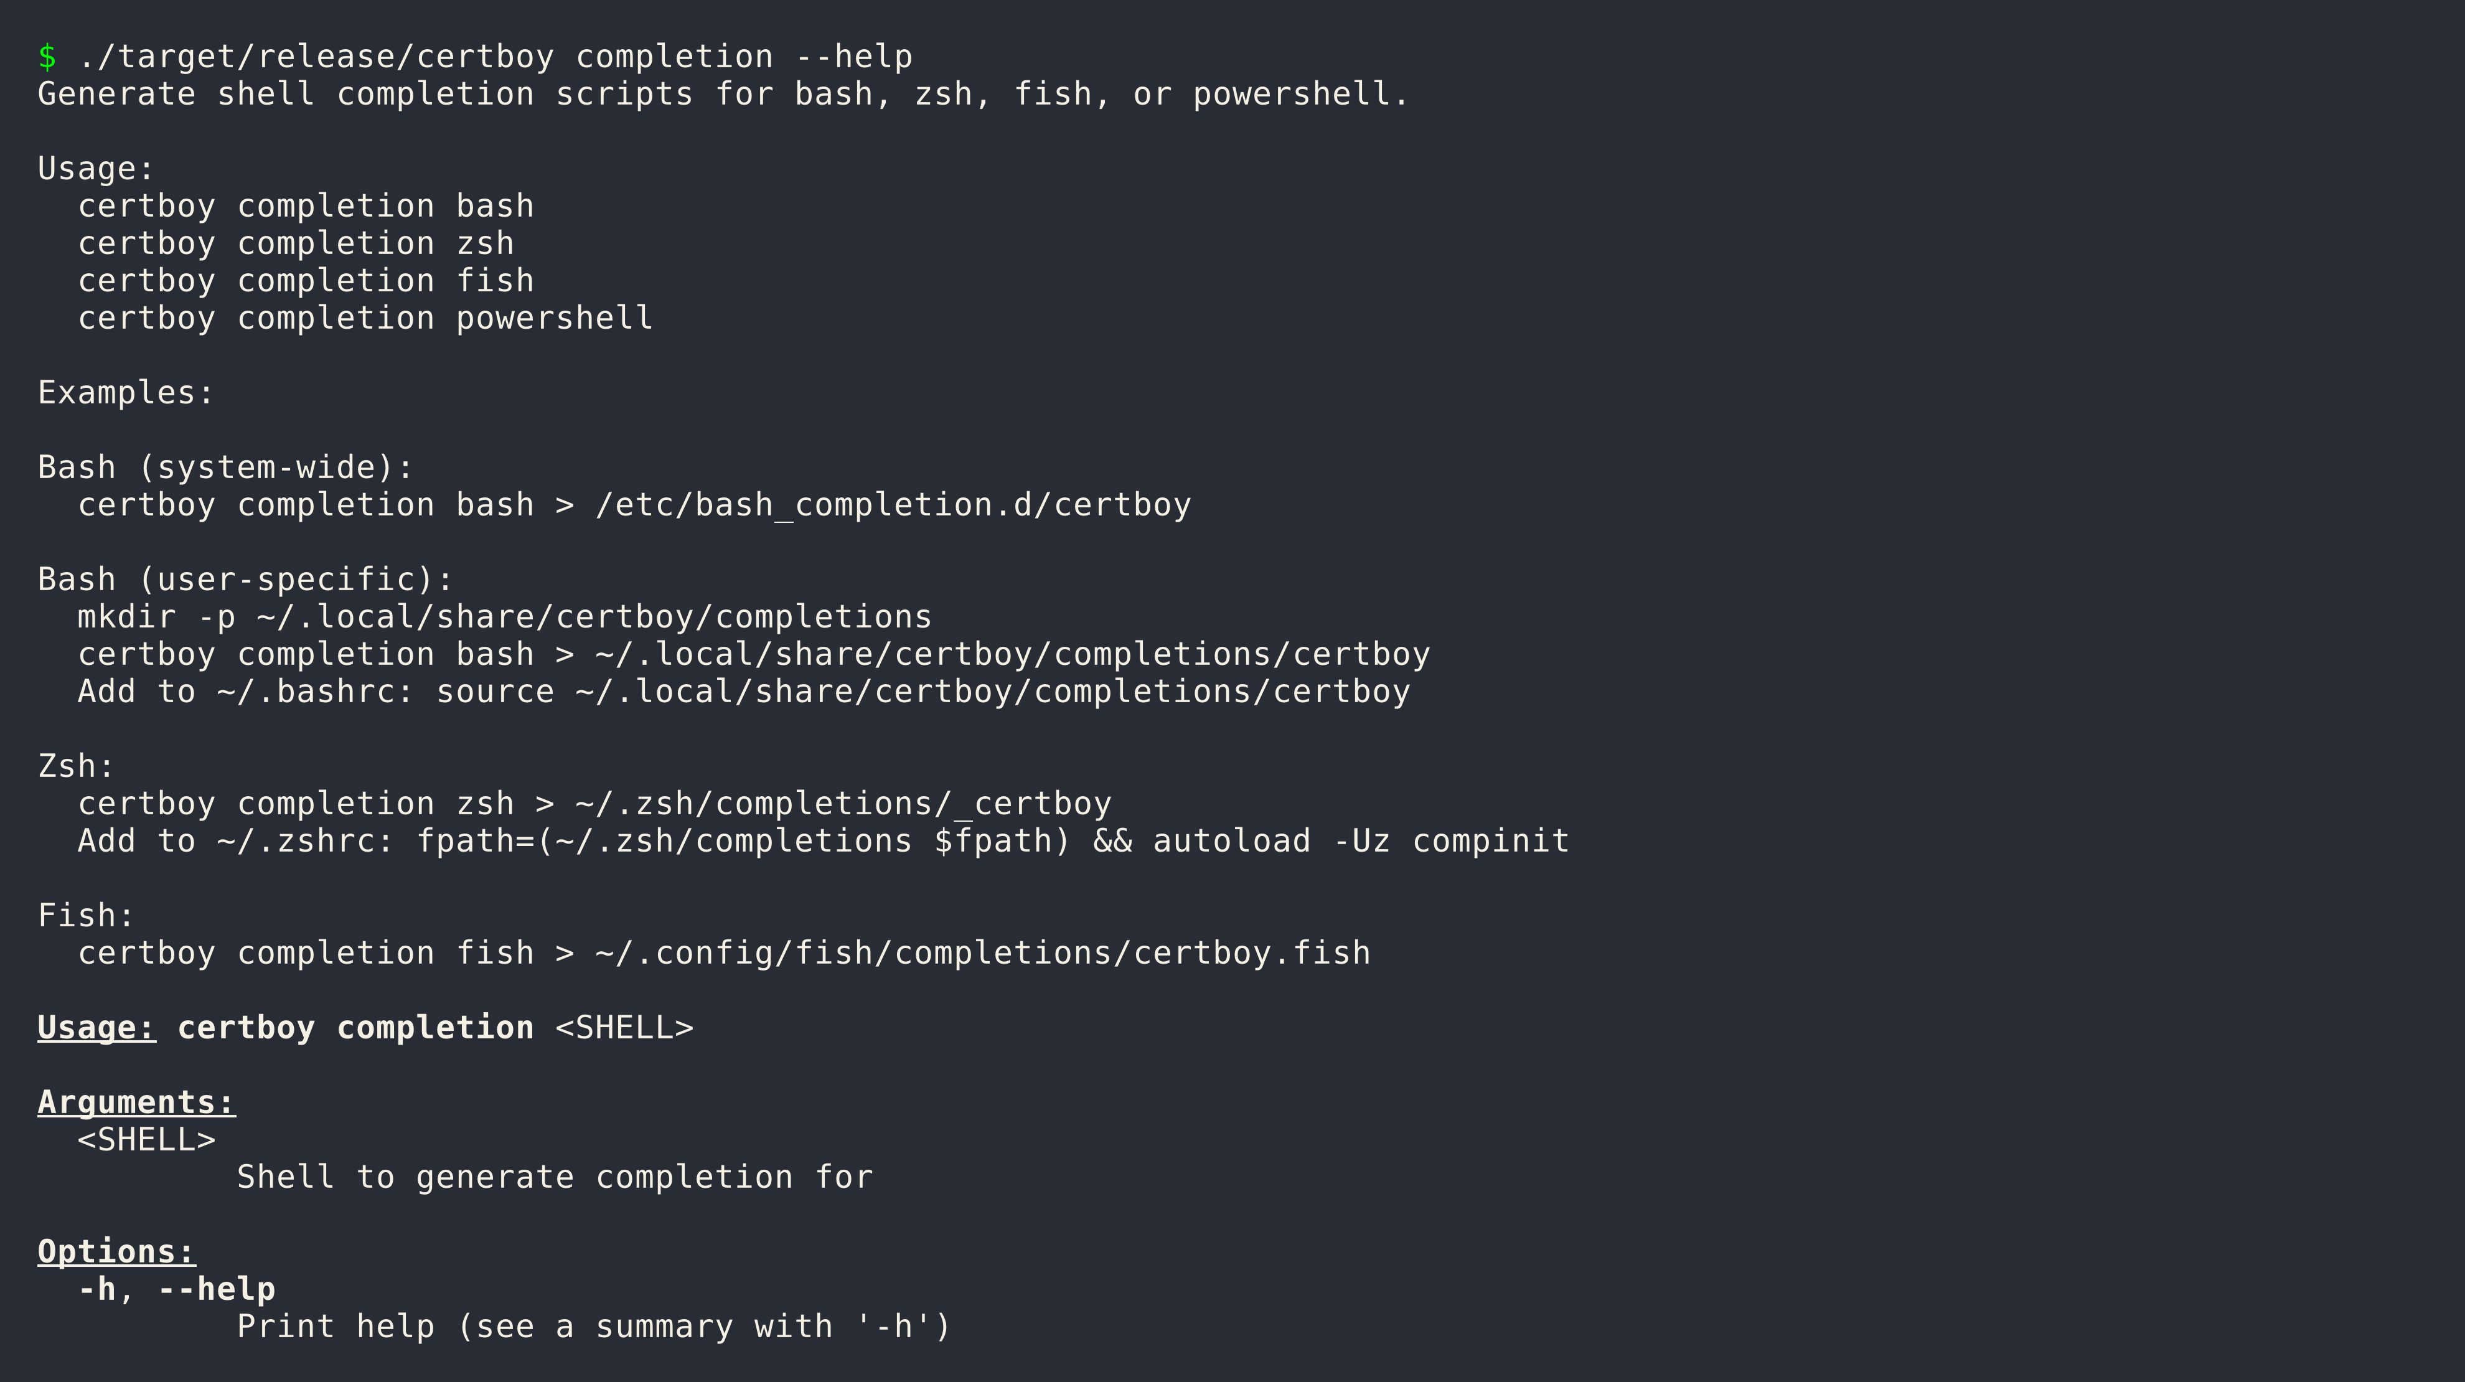Select the 'certboy completion powershell' usage line
Viewport: 2465px width, 1382px height.
pos(365,319)
